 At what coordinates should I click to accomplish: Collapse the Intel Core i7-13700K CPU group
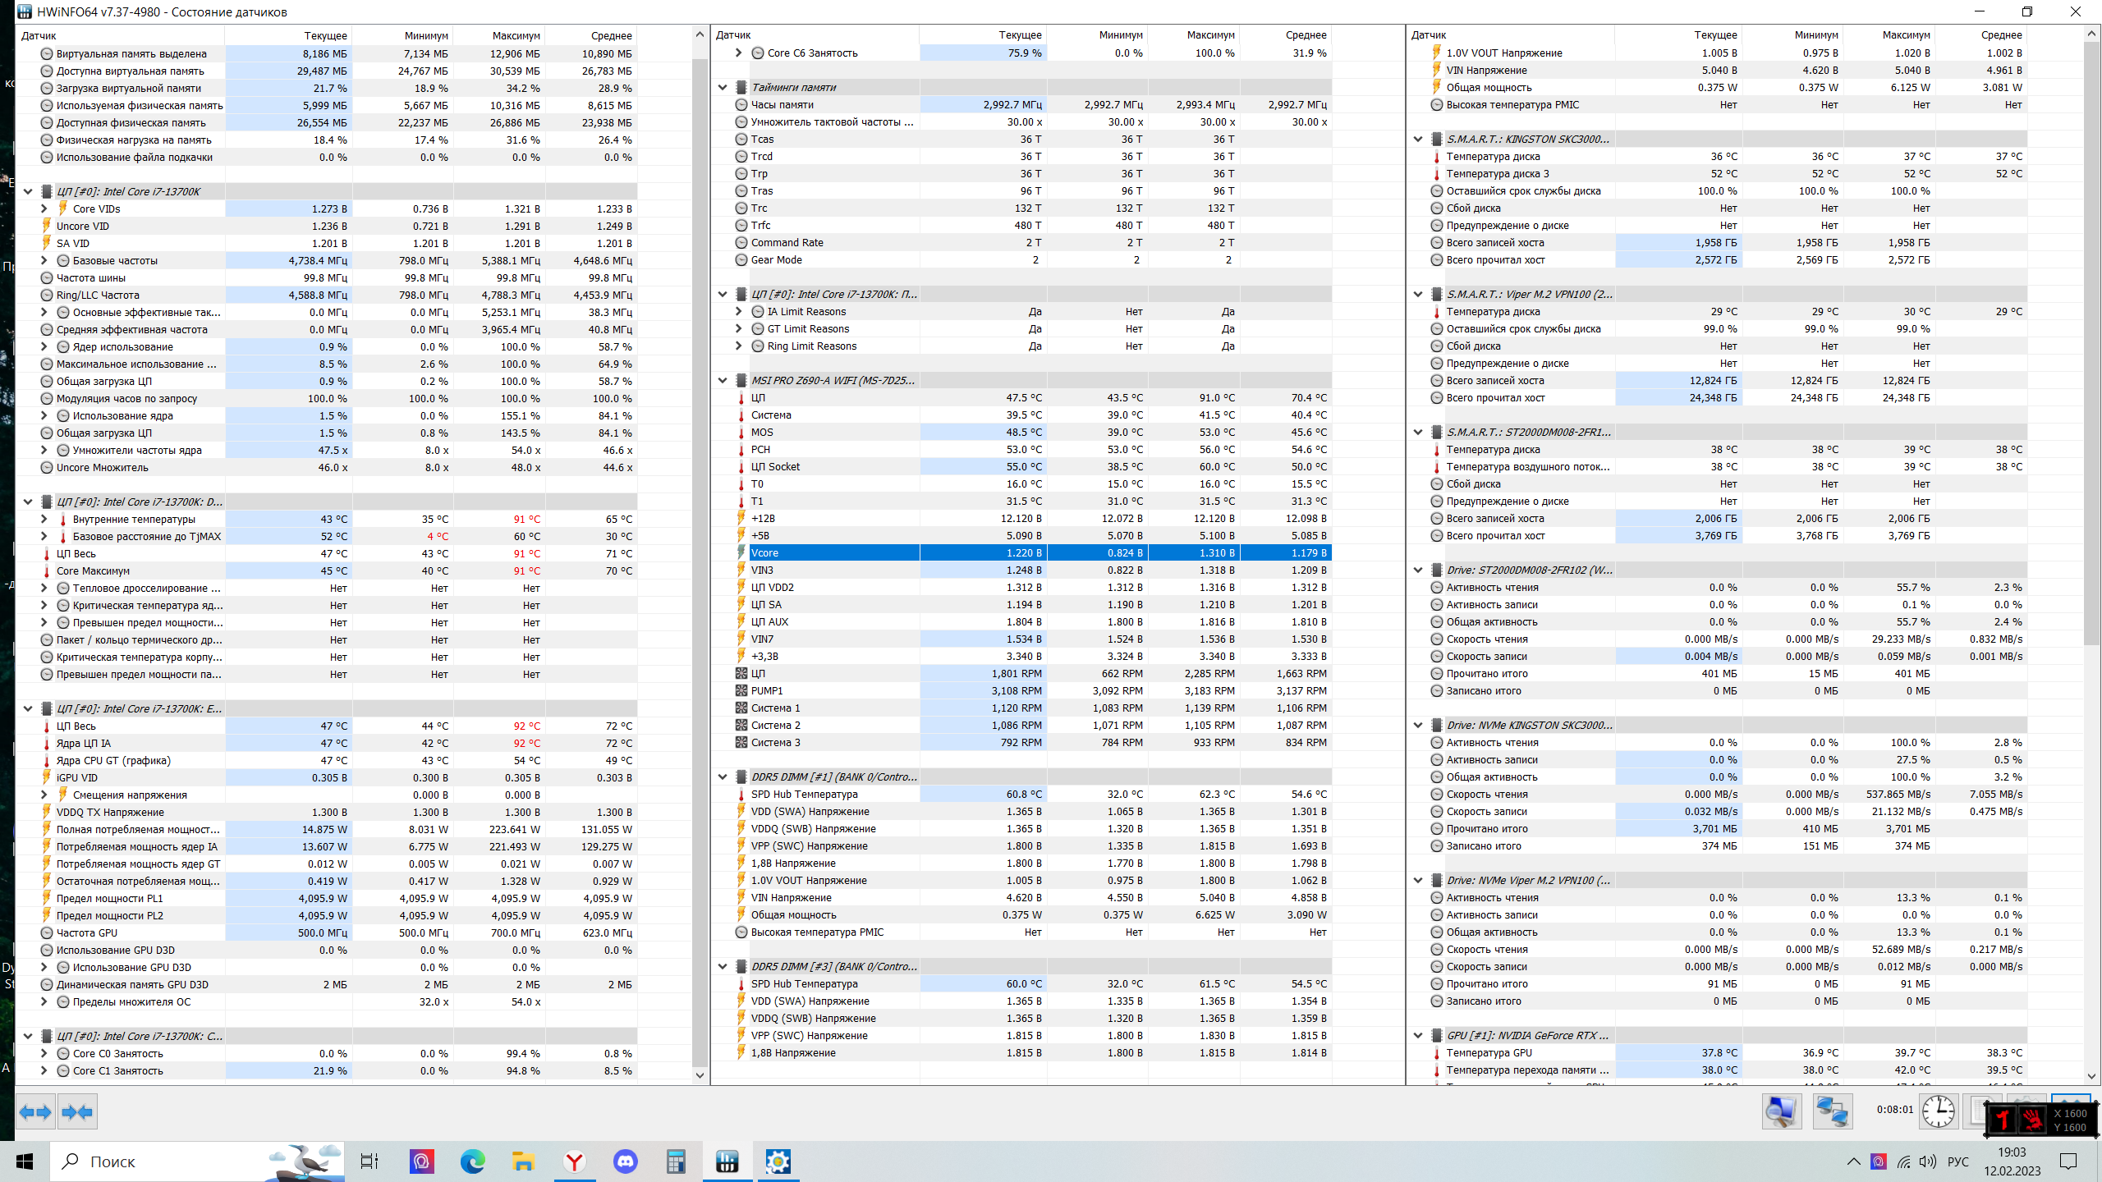pyautogui.click(x=28, y=191)
